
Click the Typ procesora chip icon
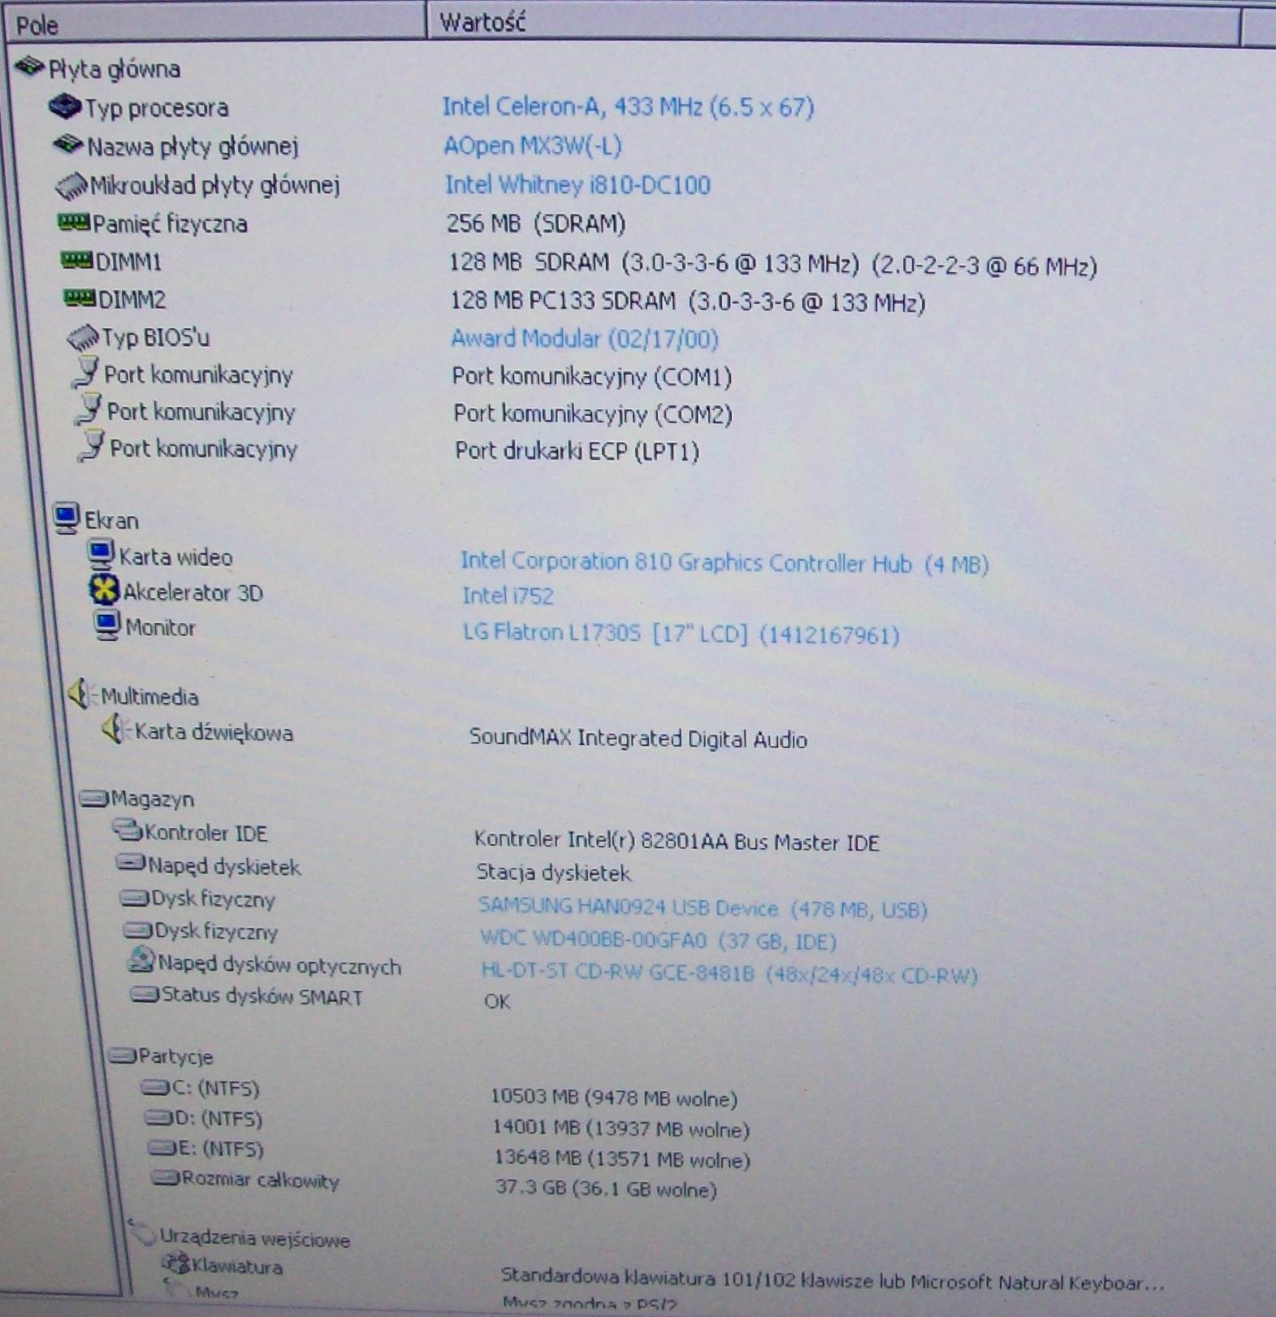pos(65,106)
